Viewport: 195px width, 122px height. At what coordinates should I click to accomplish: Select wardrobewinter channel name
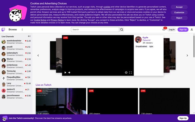pyautogui.click(x=14, y=41)
